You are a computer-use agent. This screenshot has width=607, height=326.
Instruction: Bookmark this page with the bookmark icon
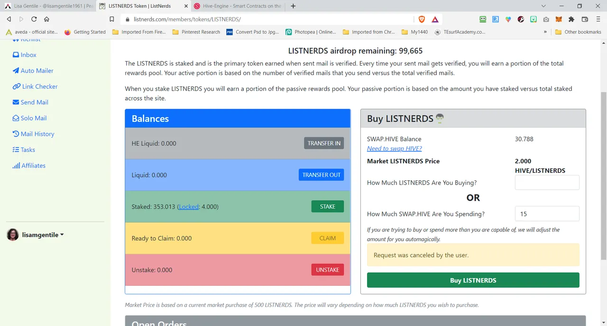(x=112, y=19)
